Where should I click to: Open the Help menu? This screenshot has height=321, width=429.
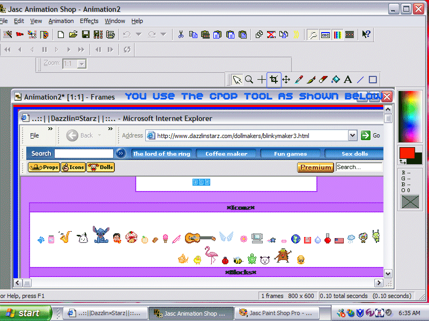[137, 21]
